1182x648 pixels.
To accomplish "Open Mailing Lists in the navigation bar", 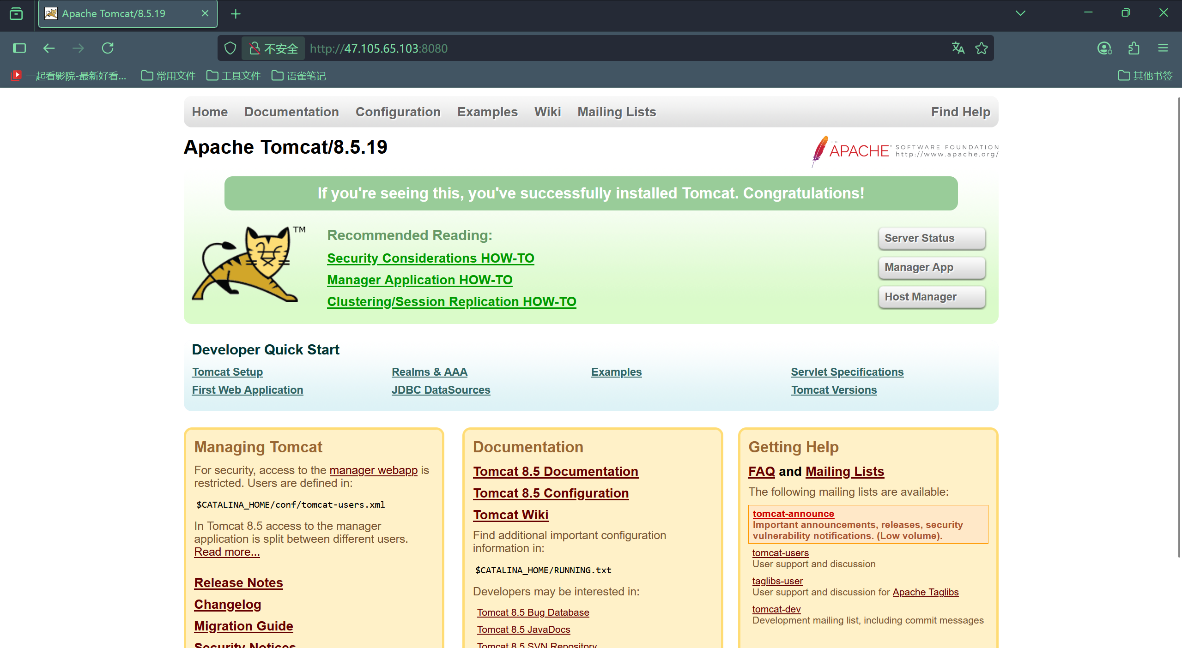I will [617, 112].
